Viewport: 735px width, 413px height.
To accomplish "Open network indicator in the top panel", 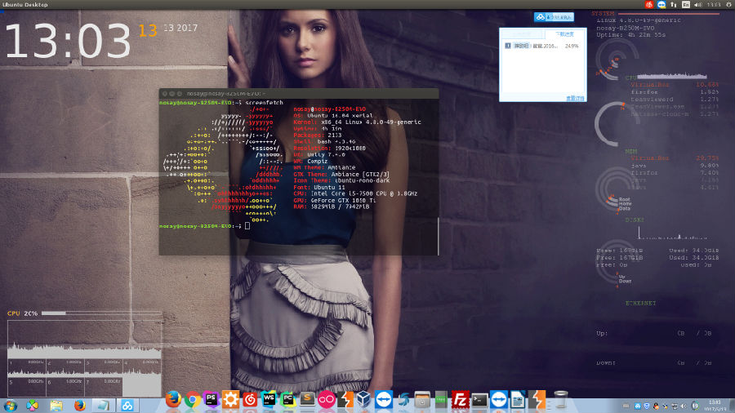I will click(674, 5).
